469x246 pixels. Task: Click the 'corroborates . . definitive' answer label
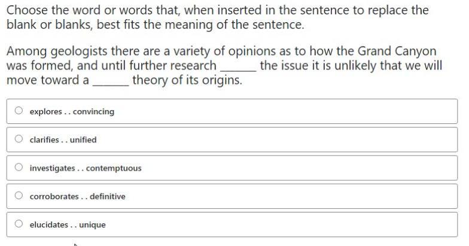77,196
